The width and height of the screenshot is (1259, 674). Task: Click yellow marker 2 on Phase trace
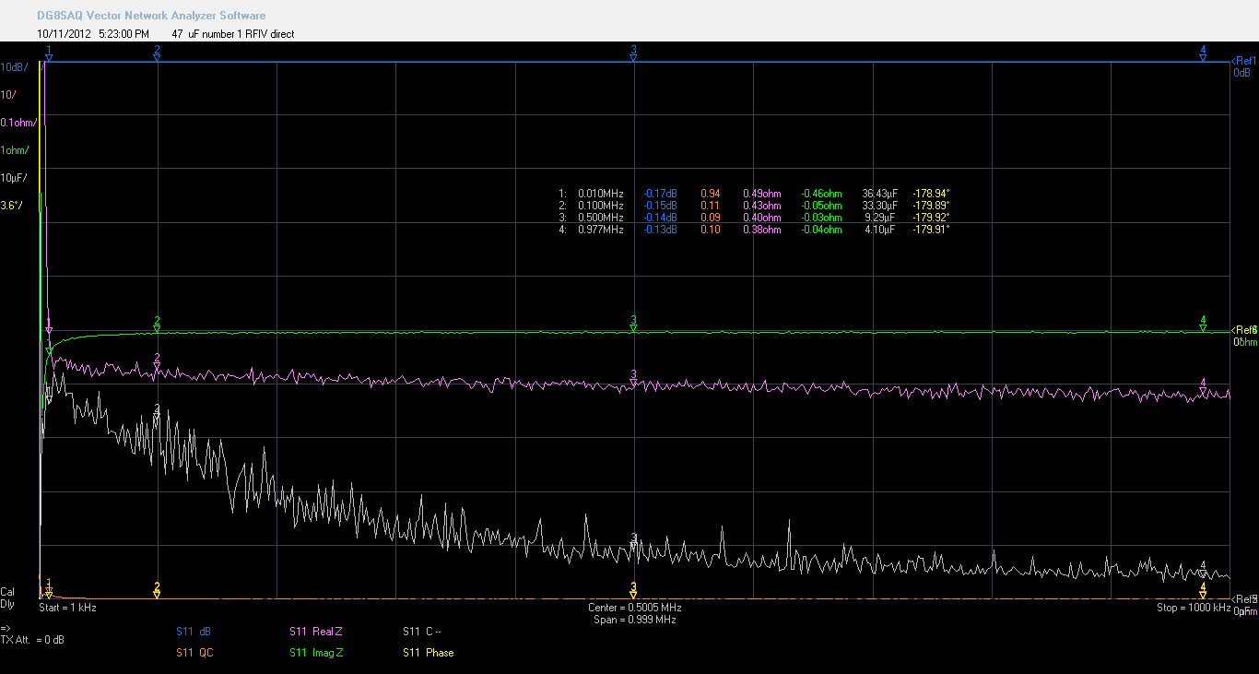tap(158, 590)
